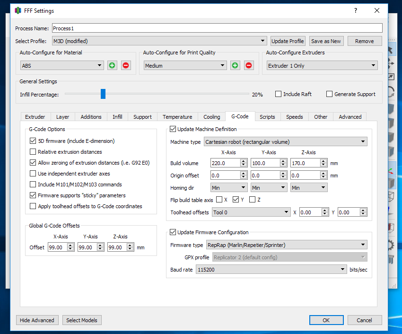Decrease Origin offset Z-Axis with down arrow
The height and width of the screenshot is (334, 402).
point(323,177)
